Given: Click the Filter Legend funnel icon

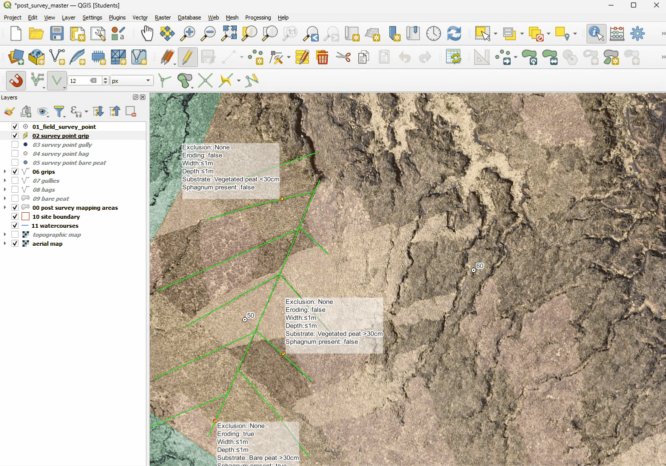Looking at the screenshot, I should click(59, 111).
